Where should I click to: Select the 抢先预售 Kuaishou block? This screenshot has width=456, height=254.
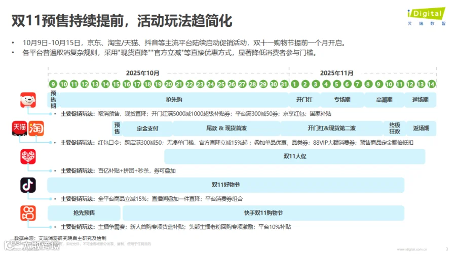(84, 213)
